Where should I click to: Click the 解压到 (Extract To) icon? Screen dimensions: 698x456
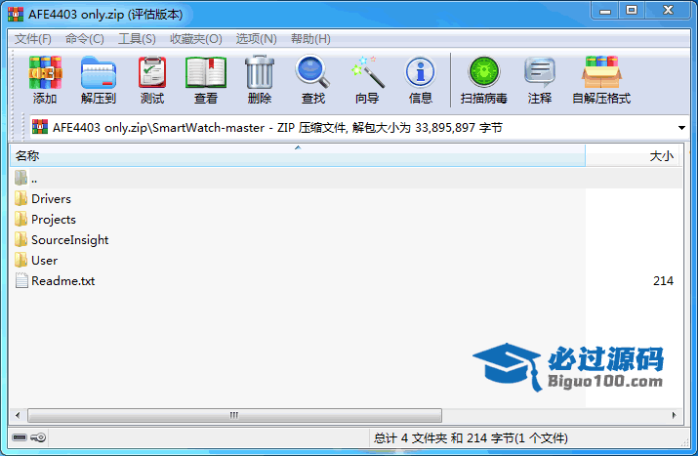coord(99,72)
